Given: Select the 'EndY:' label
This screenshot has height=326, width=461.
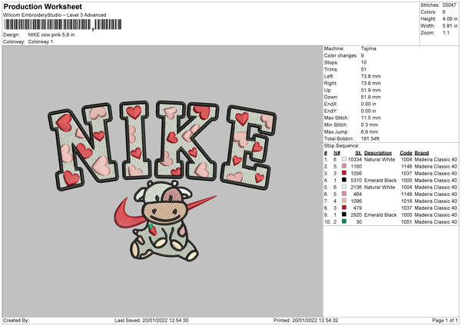Looking at the screenshot, I should 330,111.
